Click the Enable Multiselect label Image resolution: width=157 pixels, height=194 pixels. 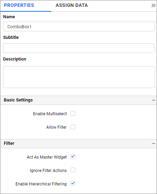50,114
